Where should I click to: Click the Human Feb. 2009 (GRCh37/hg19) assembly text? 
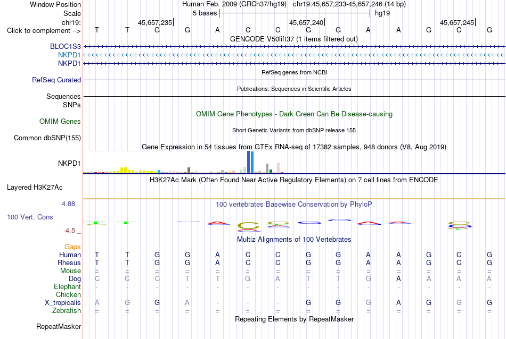pyautogui.click(x=234, y=4)
